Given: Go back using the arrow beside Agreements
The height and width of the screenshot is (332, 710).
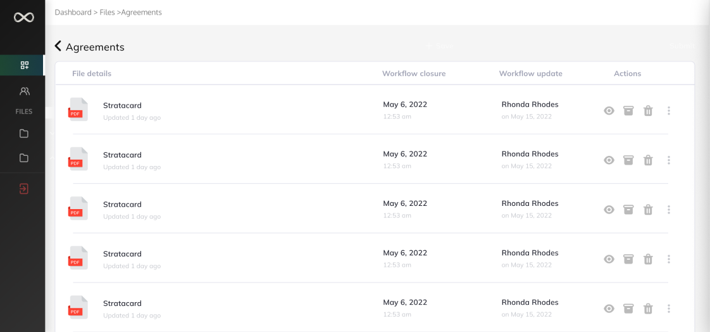Looking at the screenshot, I should pyautogui.click(x=58, y=46).
